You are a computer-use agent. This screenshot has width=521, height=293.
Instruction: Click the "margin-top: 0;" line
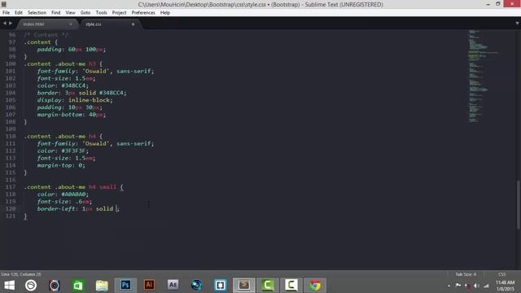(61, 165)
